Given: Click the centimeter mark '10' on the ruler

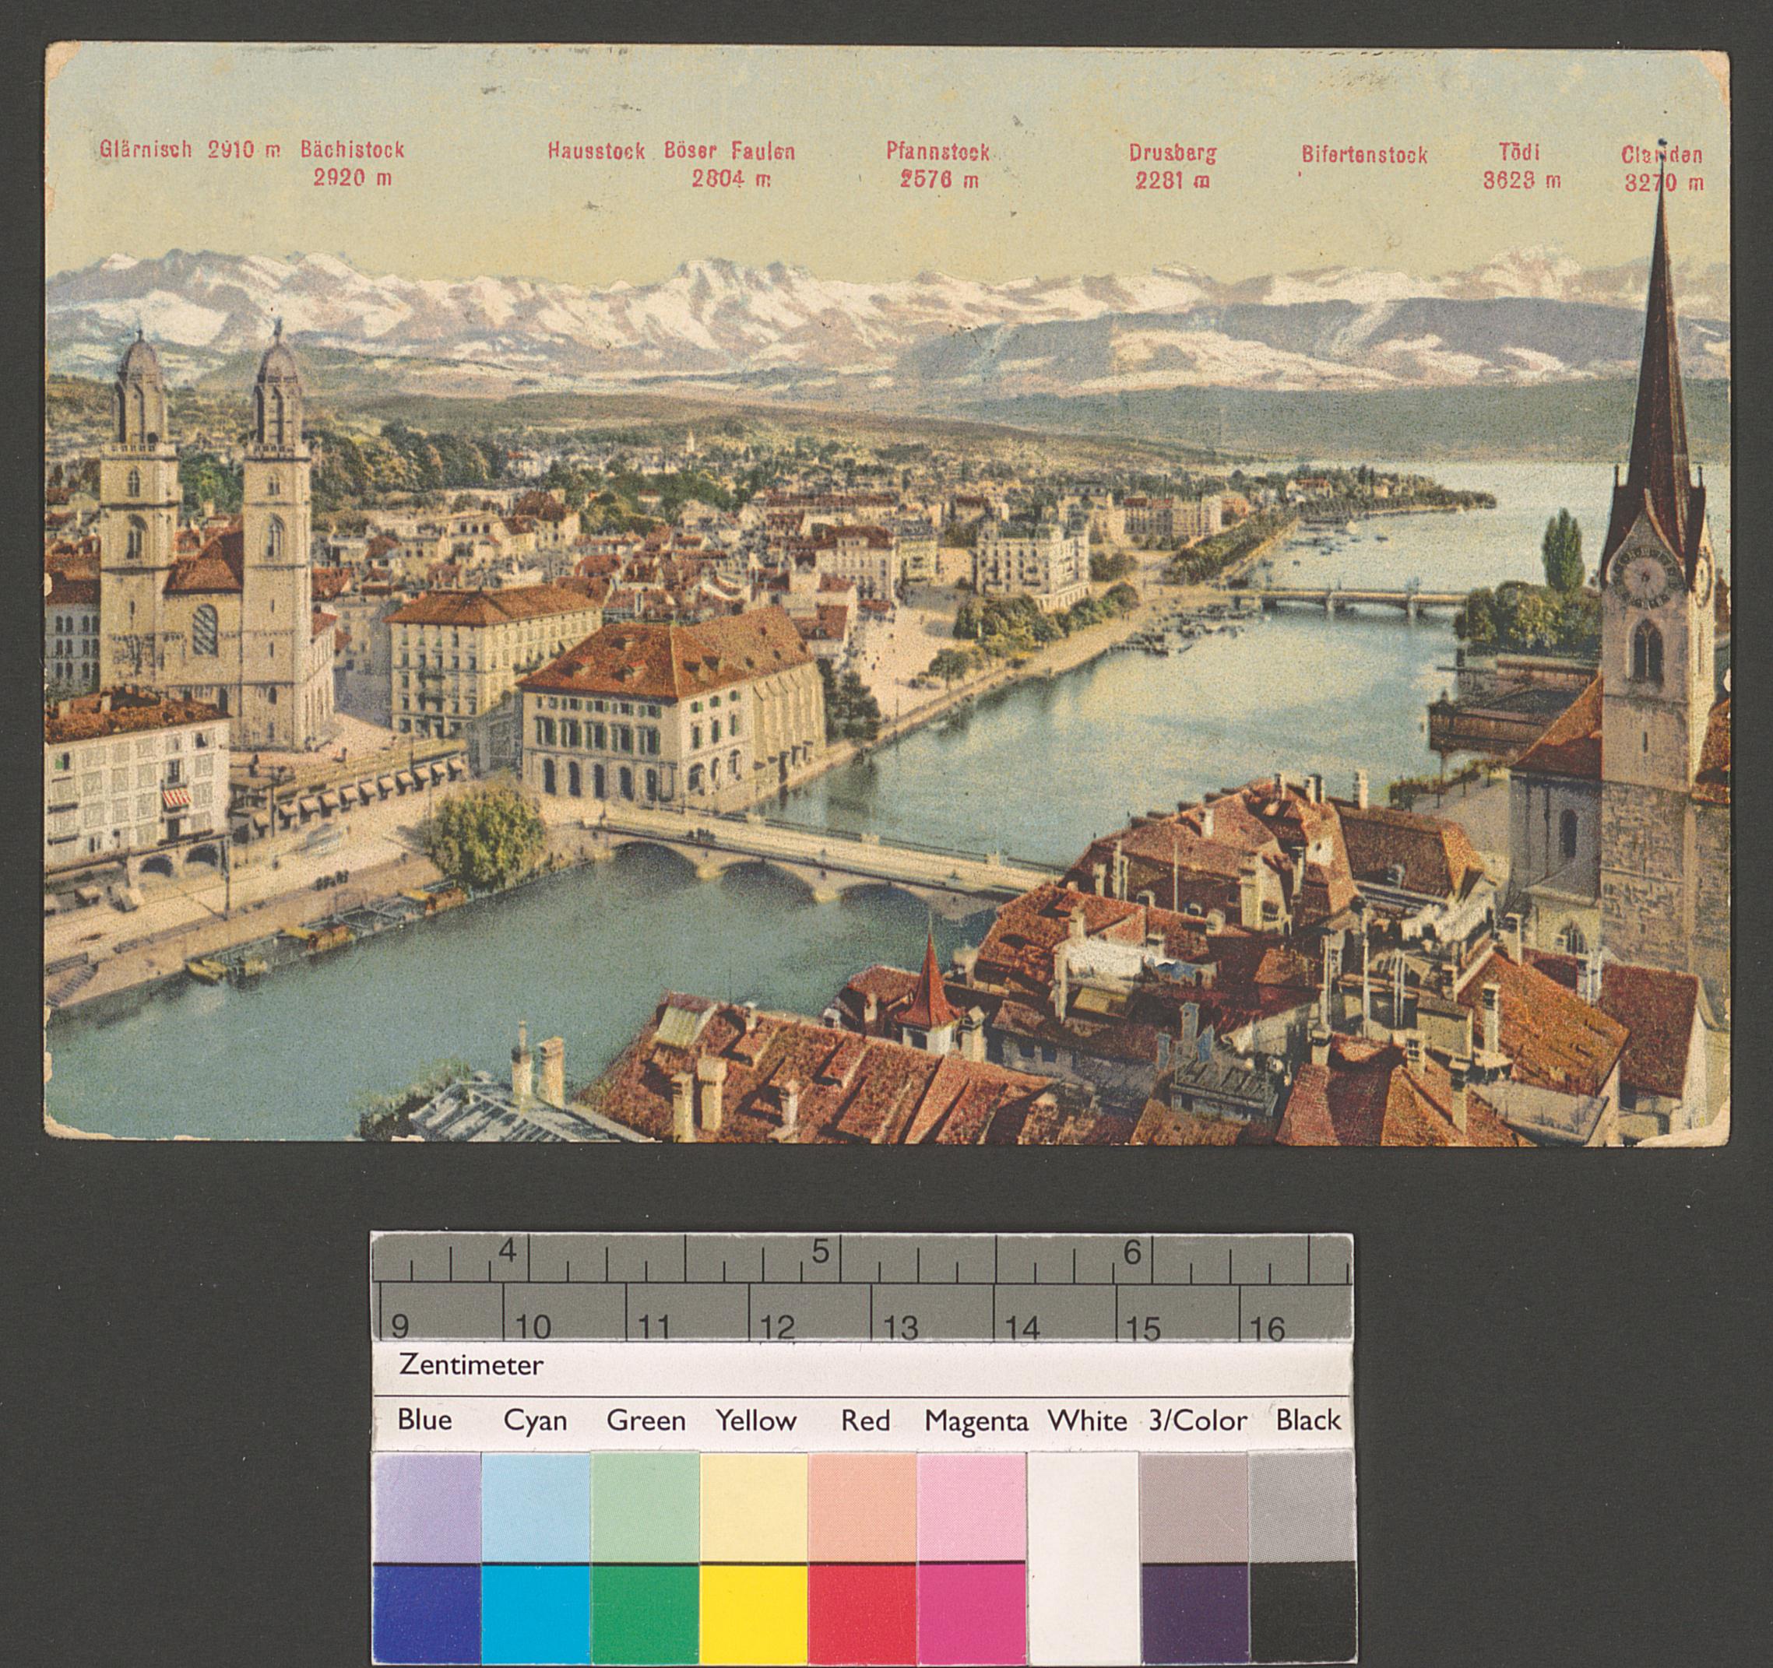Looking at the screenshot, I should 532,1327.
